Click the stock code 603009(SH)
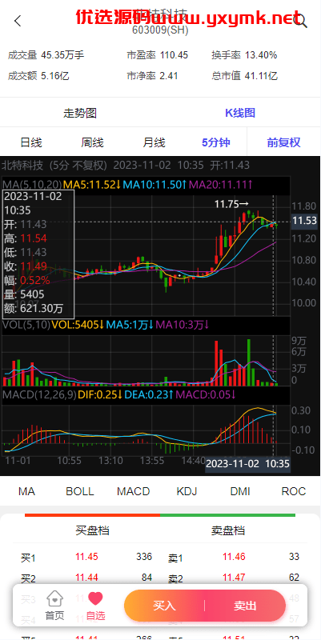This screenshot has width=321, height=640. [x=160, y=30]
